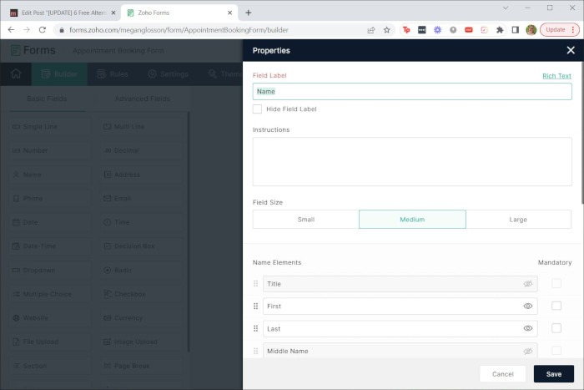Select the Section field type
The height and width of the screenshot is (390, 584).
click(x=49, y=366)
